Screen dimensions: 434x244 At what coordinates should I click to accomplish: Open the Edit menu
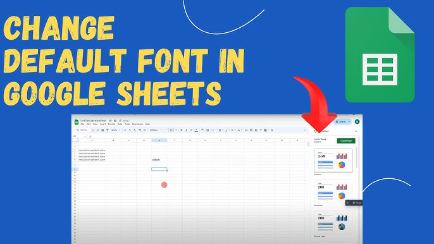[x=89, y=125]
